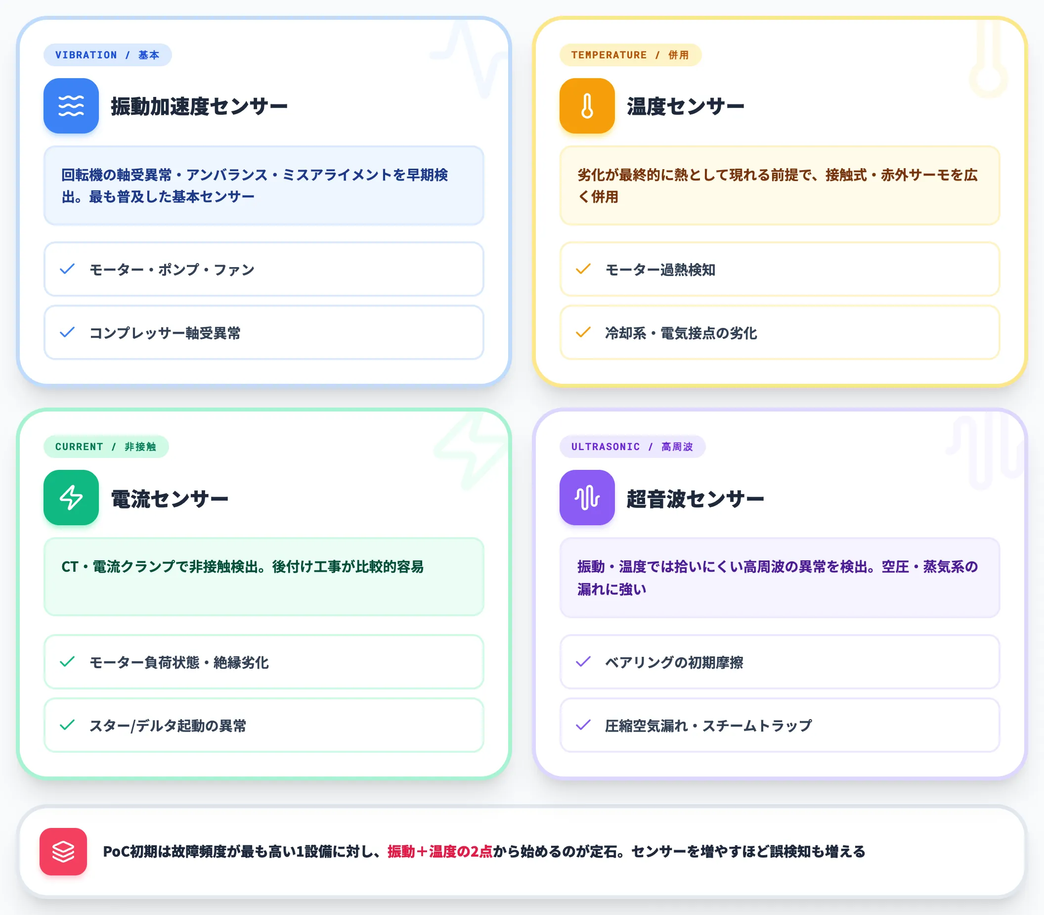Click the モーター・ポンプ・ファン list text

click(172, 270)
